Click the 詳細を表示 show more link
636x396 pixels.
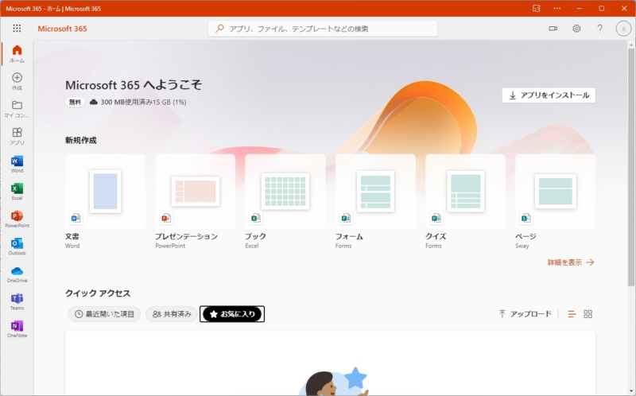(x=571, y=262)
